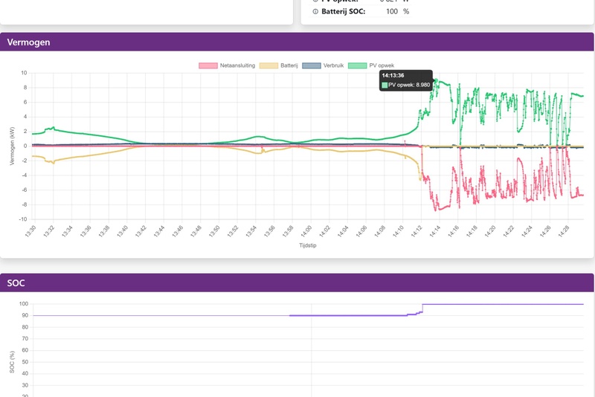Click the 13:54 time axis label
Screen dimensions: 595x397
point(251,231)
